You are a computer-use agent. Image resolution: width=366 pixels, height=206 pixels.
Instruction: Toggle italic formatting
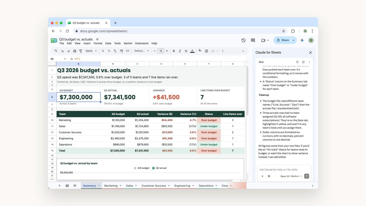(180, 51)
